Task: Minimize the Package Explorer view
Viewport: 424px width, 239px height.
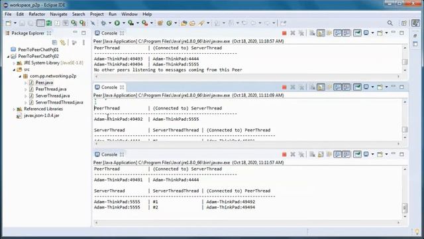Action: (x=75, y=33)
